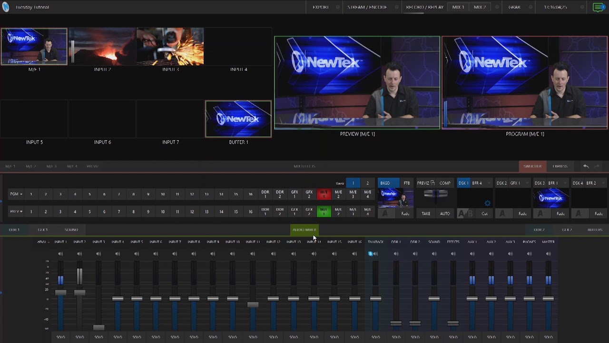The width and height of the screenshot is (609, 343).
Task: Click the INPUT 11 volume fader
Action: pos(253,305)
